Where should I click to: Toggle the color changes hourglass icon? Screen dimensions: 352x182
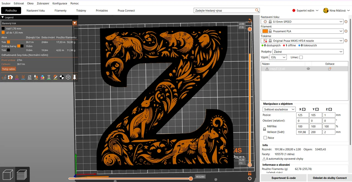point(49,77)
